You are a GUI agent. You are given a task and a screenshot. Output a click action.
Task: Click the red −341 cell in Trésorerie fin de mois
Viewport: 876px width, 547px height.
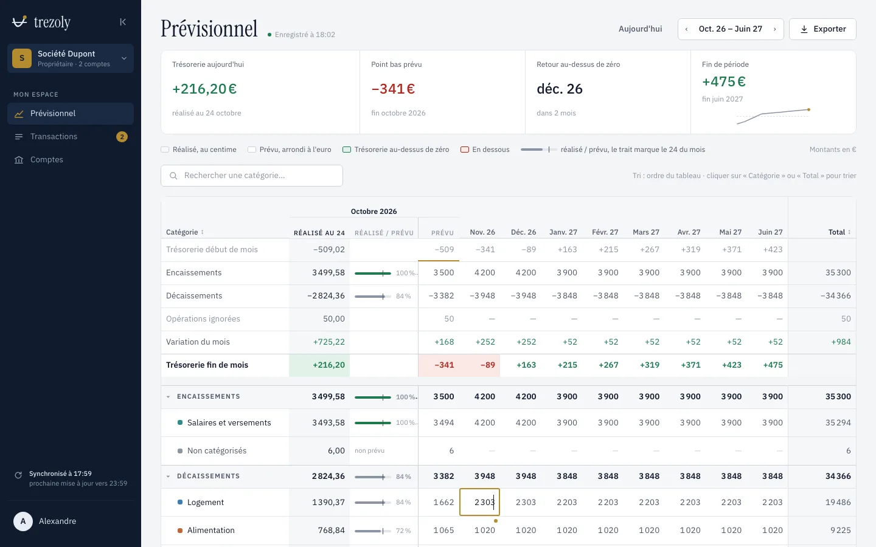(439, 365)
